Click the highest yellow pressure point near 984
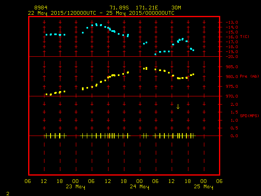This screenshot has height=196, width=261. [x=146, y=68]
